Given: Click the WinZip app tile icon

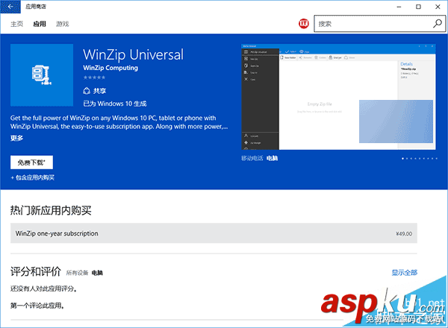Looking at the screenshot, I should point(42,75).
